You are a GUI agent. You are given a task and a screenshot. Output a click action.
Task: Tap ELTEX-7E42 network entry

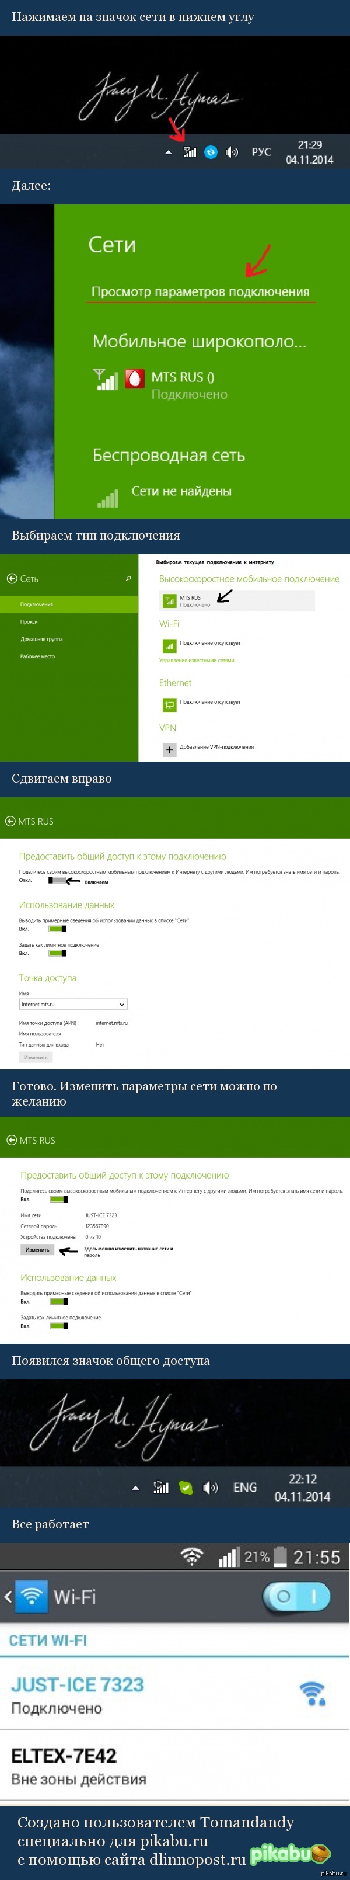point(175,1766)
